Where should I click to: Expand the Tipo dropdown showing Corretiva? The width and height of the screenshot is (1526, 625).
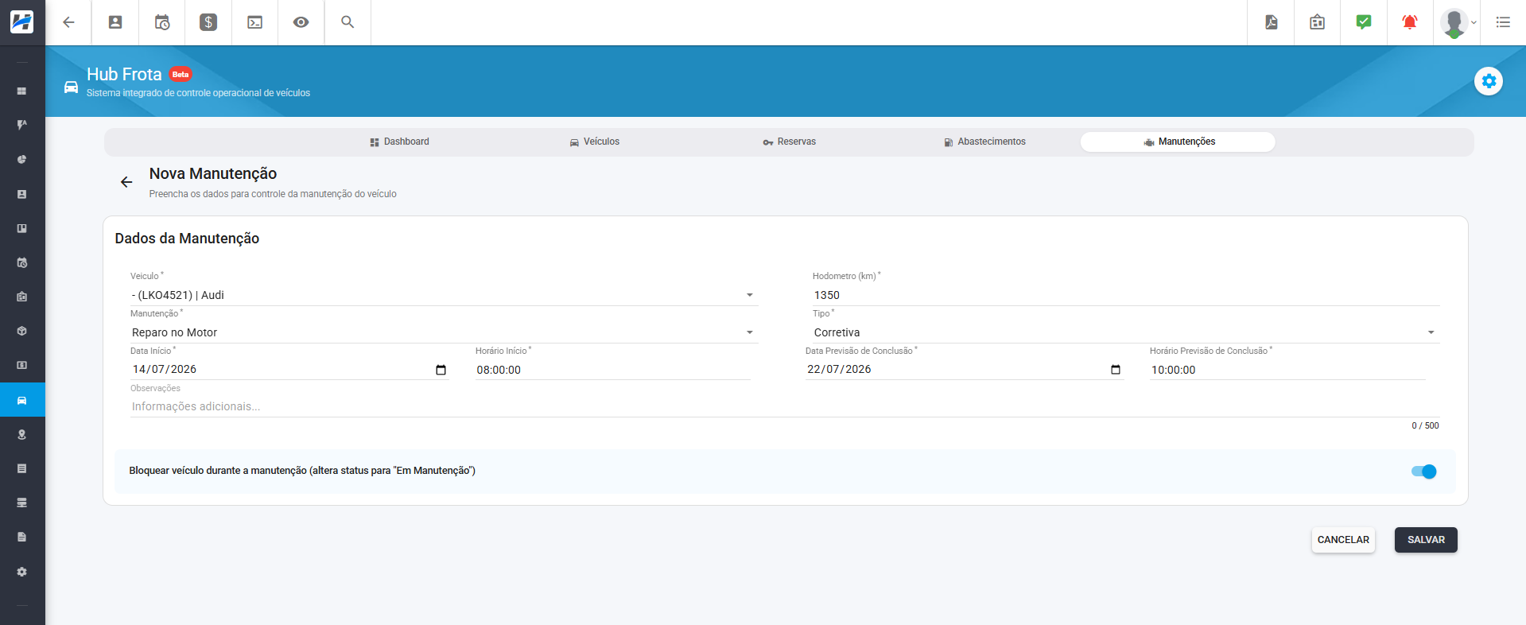1125,332
